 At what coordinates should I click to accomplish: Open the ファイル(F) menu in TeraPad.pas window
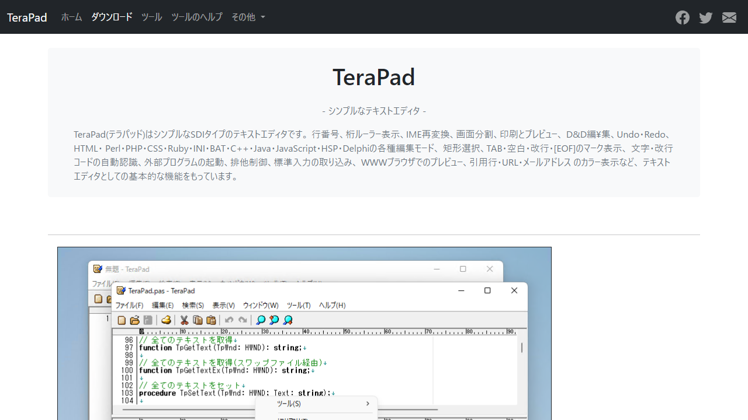tap(129, 305)
